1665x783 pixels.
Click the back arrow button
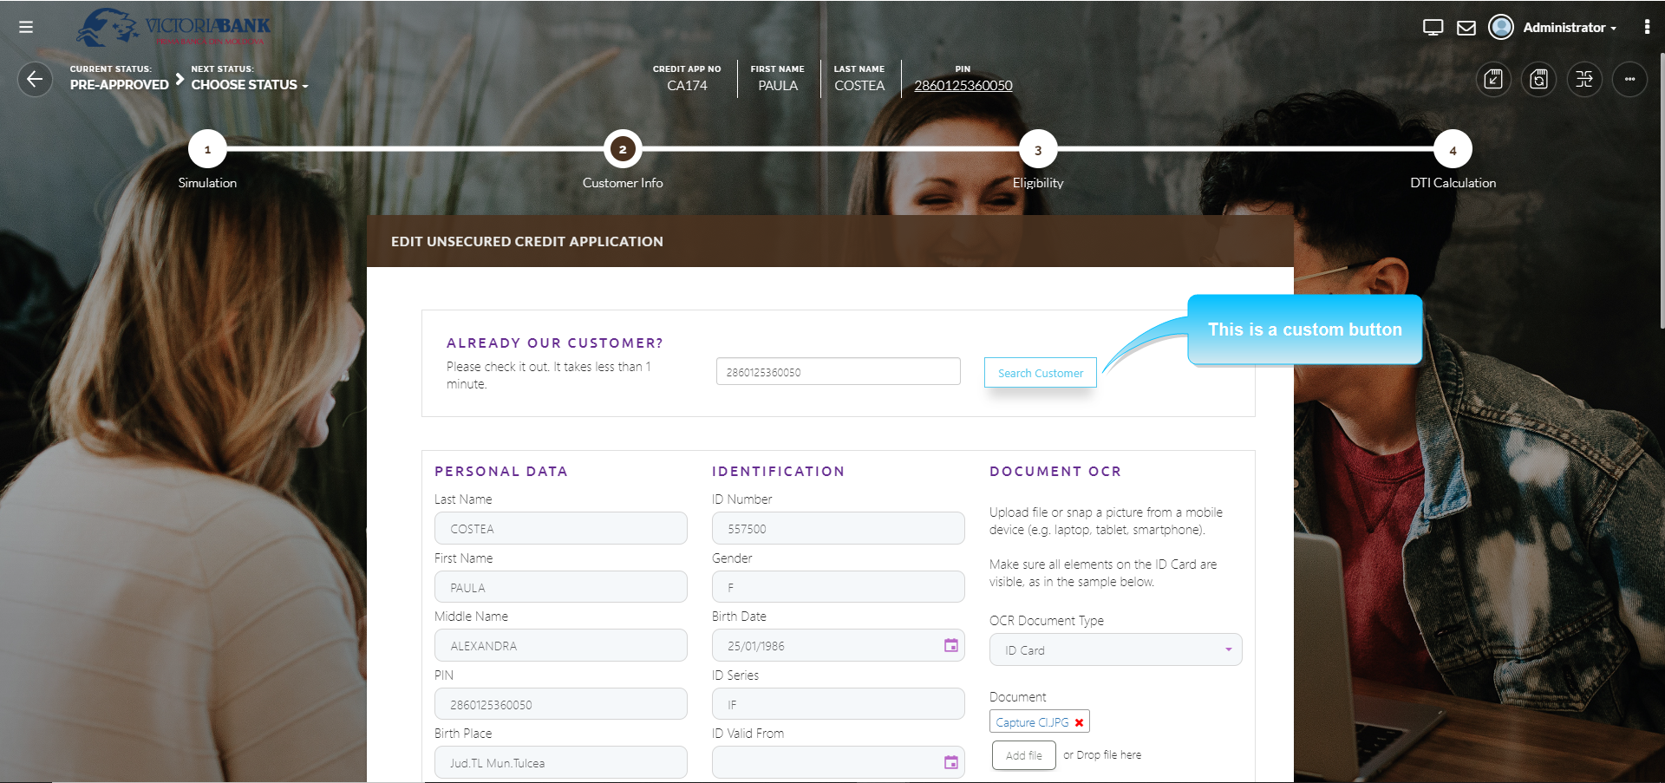point(35,80)
